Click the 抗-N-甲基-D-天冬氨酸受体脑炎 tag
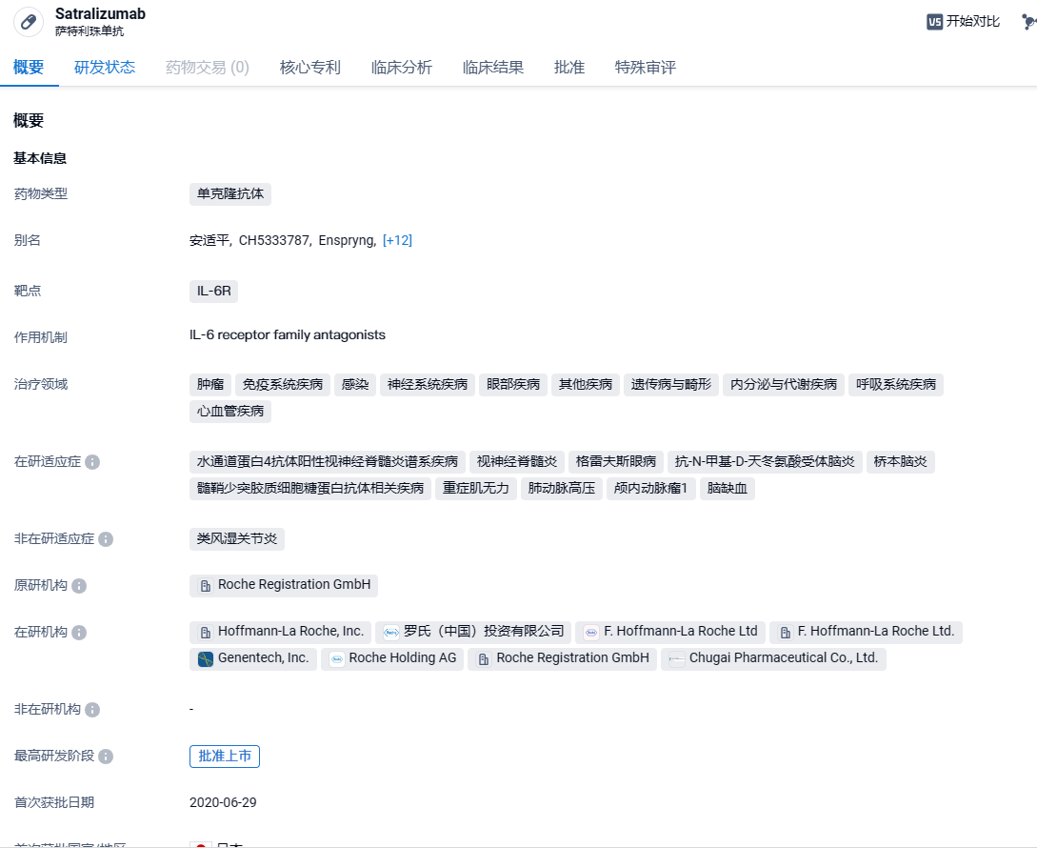The height and width of the screenshot is (848, 1037). tap(765, 461)
